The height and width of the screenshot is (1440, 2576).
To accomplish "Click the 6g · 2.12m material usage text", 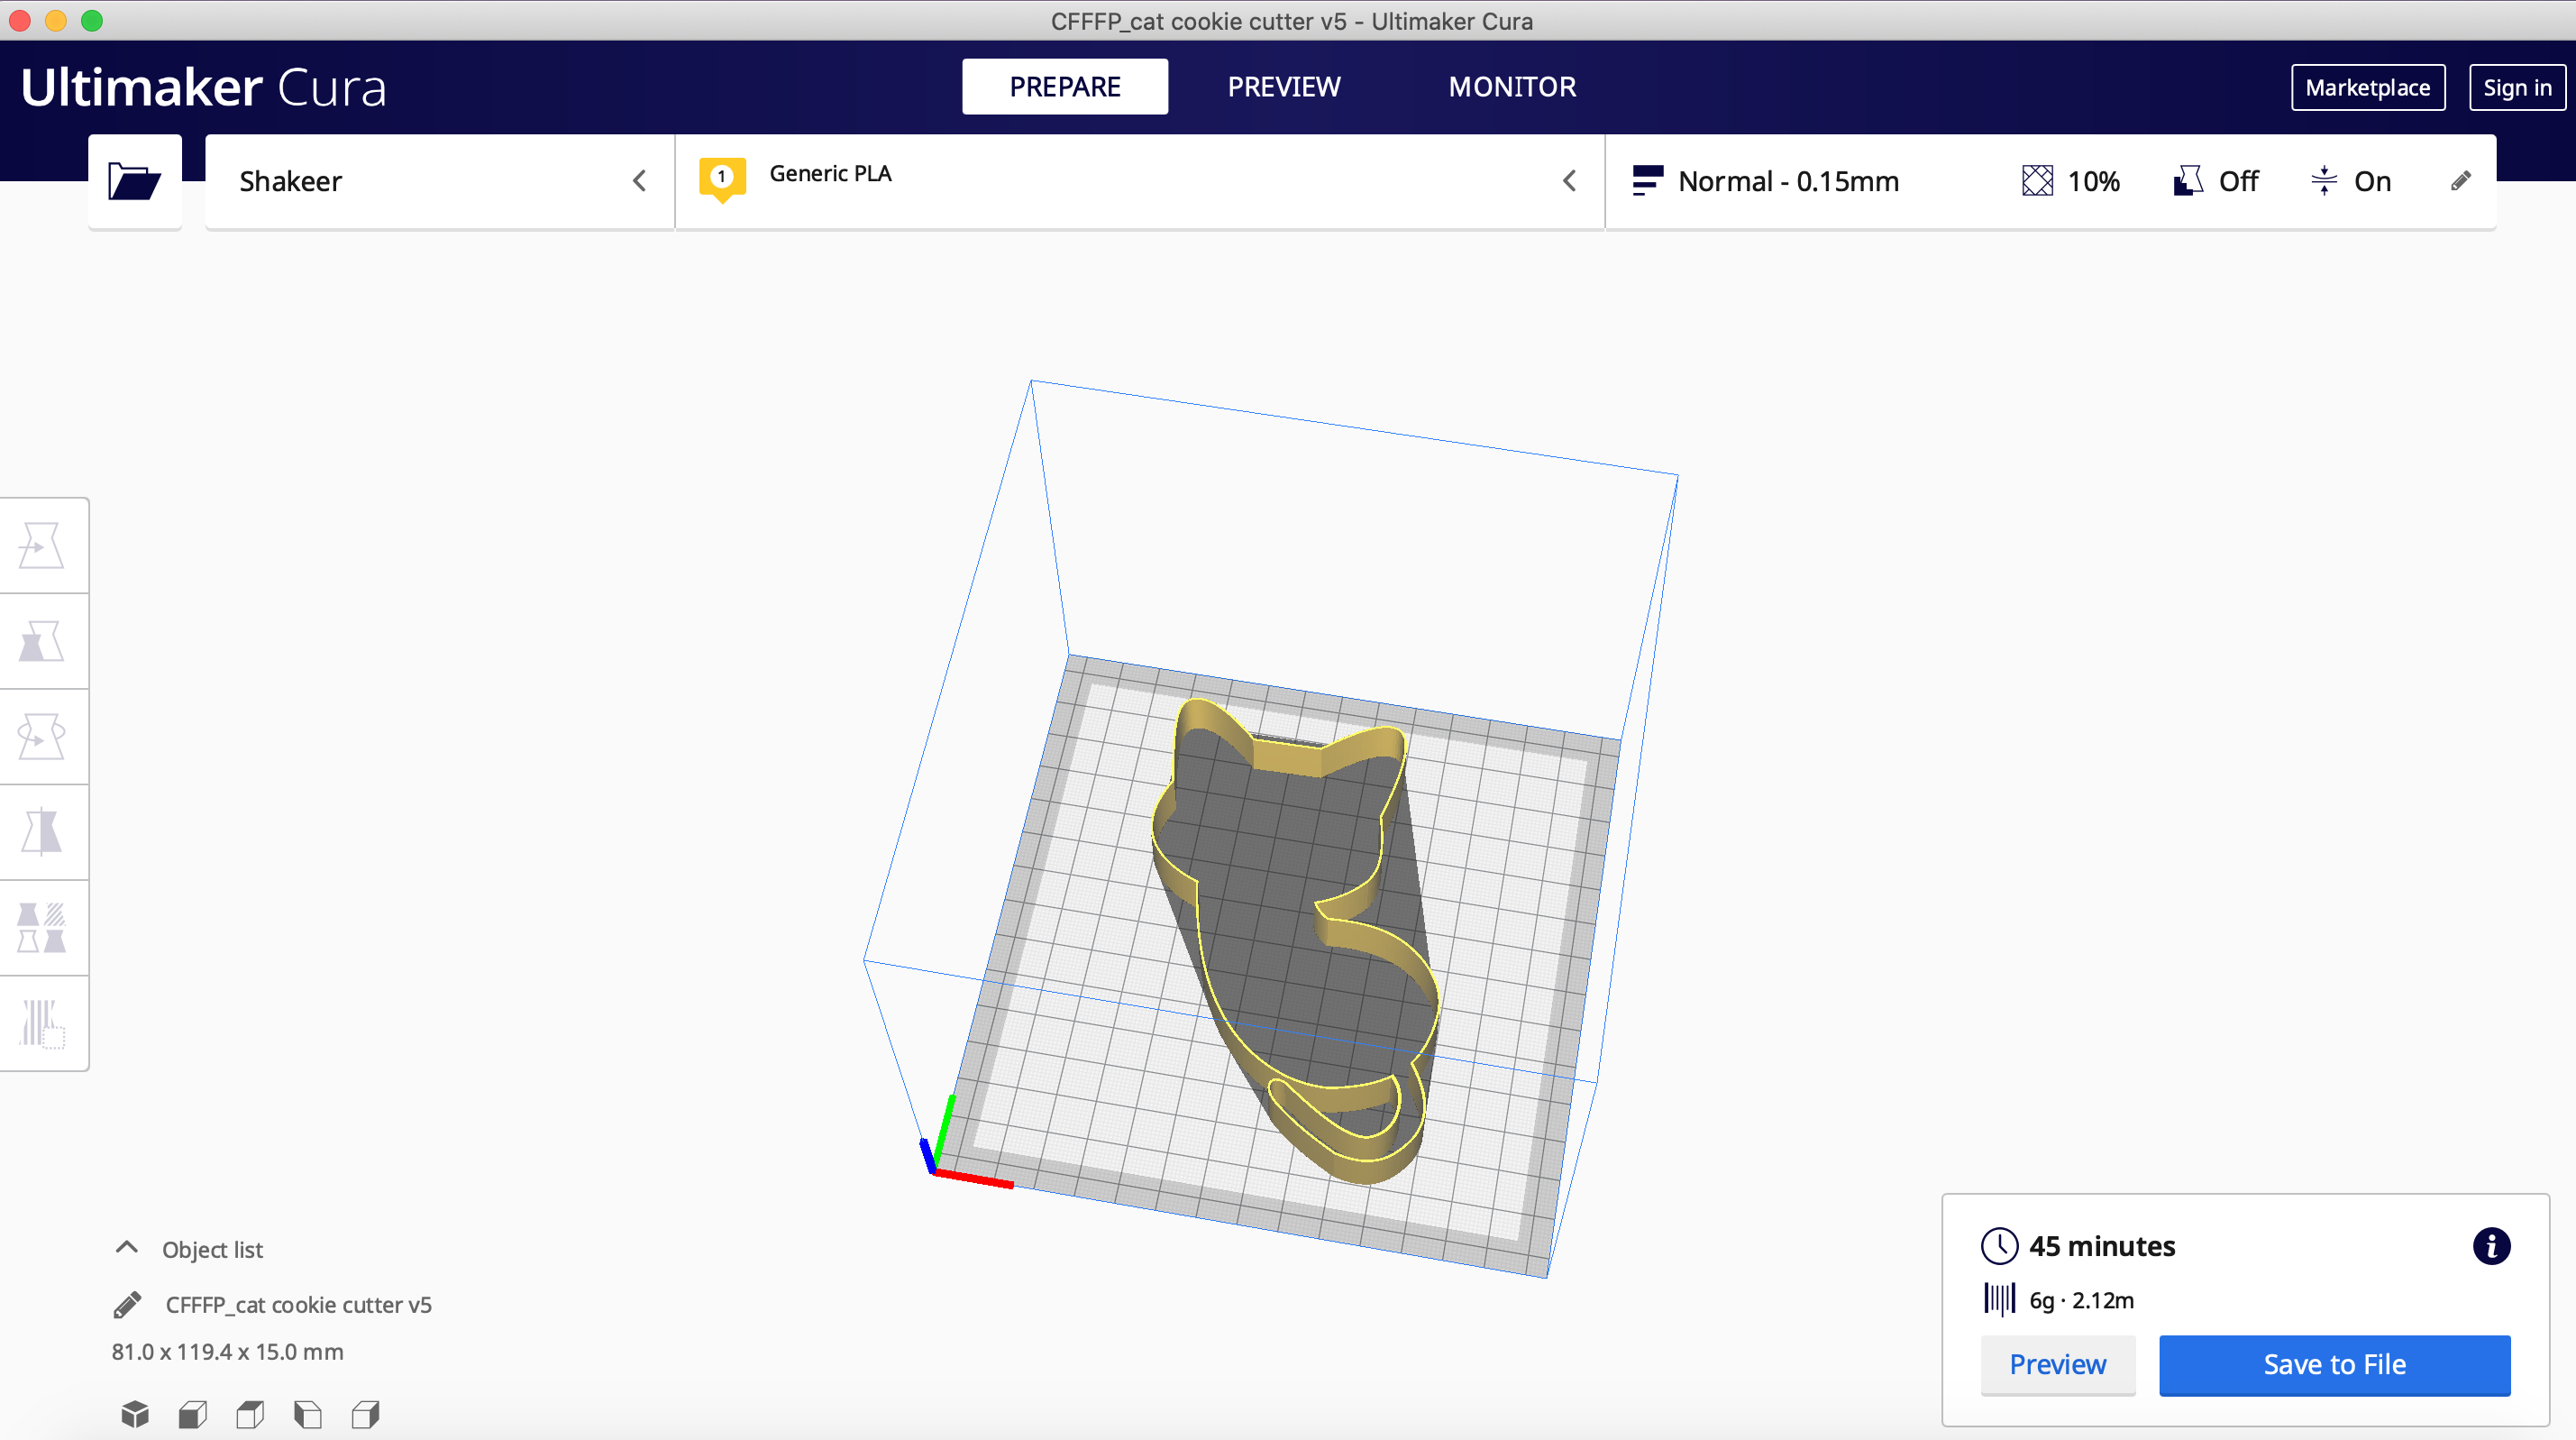I will point(2081,1301).
